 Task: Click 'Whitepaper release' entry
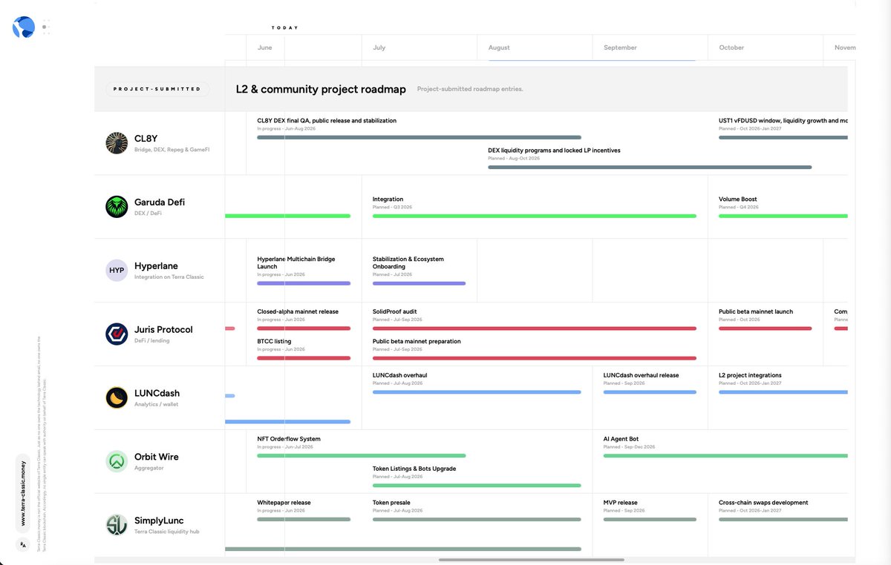pyautogui.click(x=303, y=510)
